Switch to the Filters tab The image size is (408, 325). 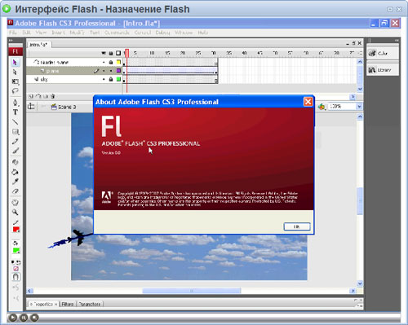(68, 304)
